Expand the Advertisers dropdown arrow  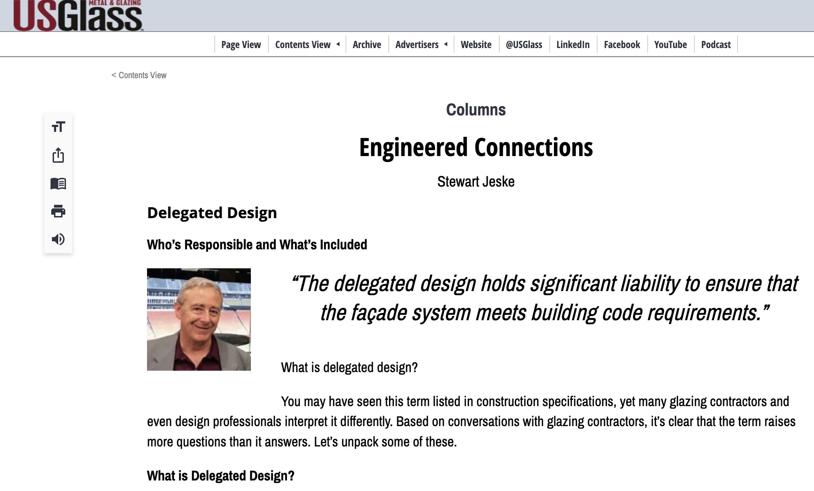(446, 44)
